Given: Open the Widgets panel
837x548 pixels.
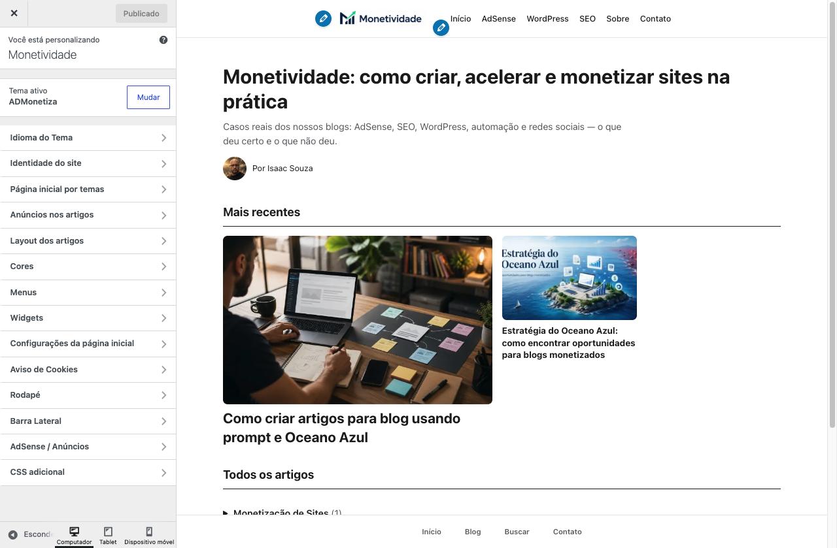Looking at the screenshot, I should click(88, 318).
